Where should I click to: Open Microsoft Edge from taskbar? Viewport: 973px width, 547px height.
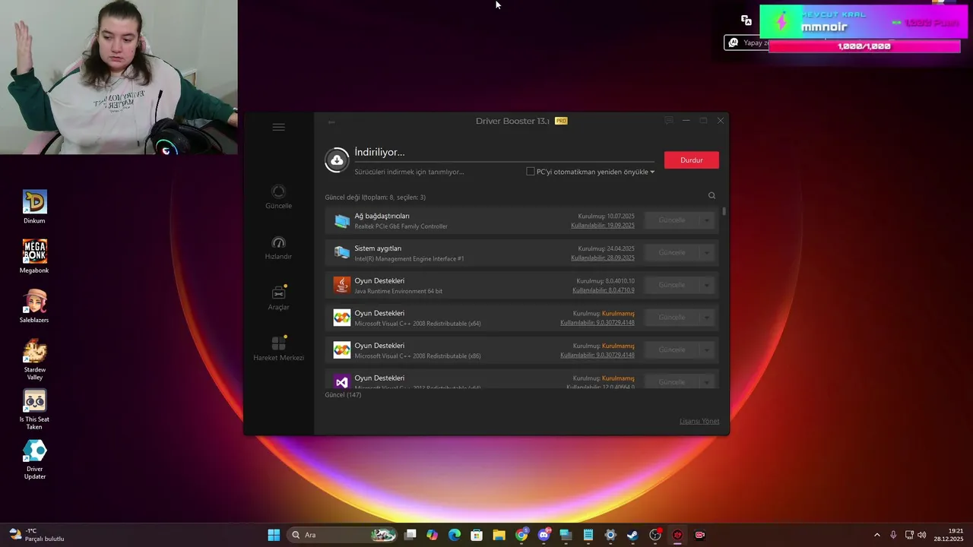[x=455, y=535]
